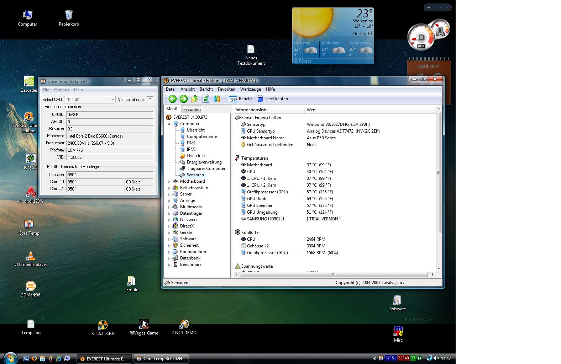Viewport: 561px width, 364px height.
Task: Click the up-level arrow icon in toolbar
Action: click(195, 99)
